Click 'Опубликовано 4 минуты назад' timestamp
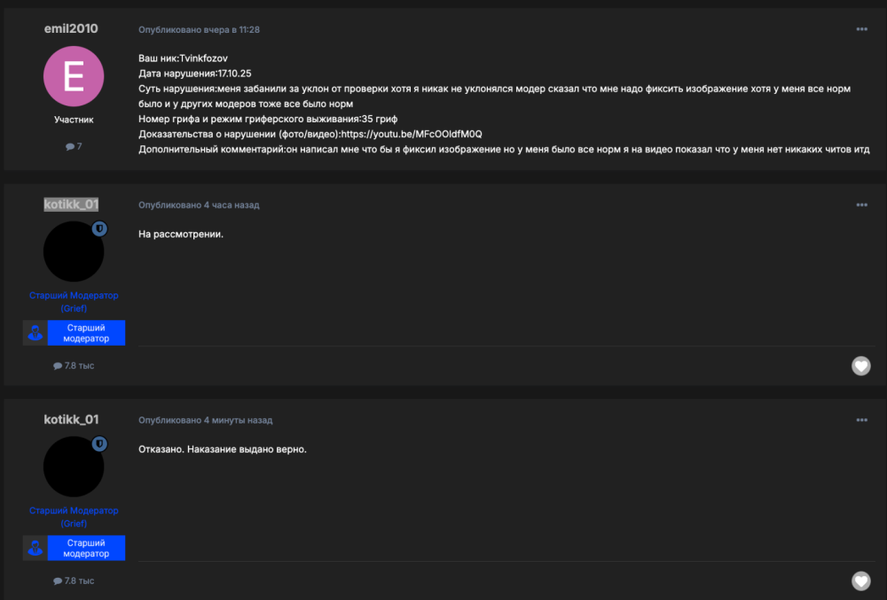 tap(206, 420)
